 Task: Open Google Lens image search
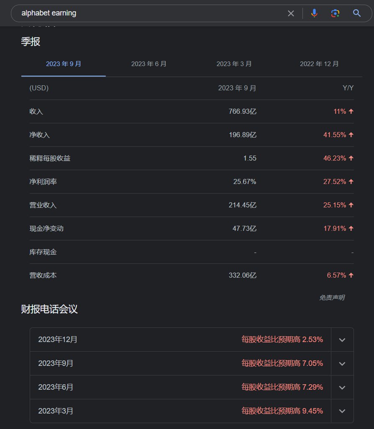335,13
